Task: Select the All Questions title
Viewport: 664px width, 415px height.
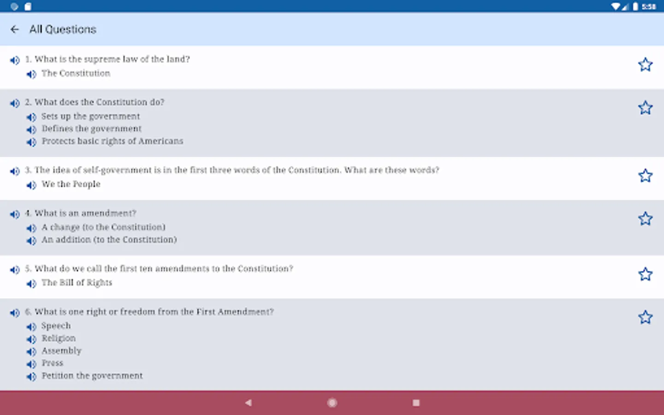Action: 63,29
